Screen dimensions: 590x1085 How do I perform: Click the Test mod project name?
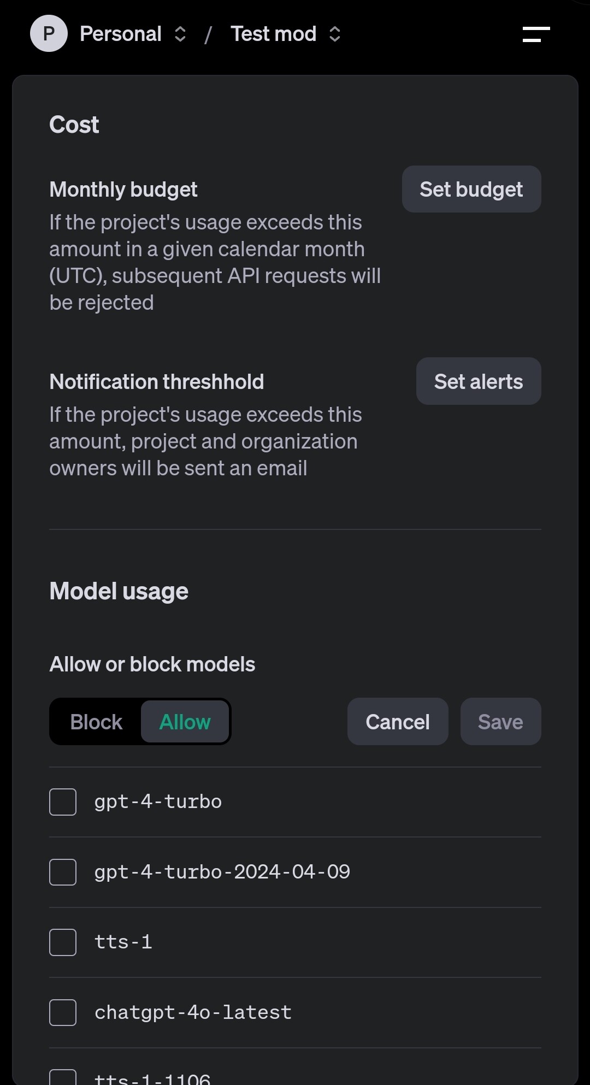pos(273,34)
